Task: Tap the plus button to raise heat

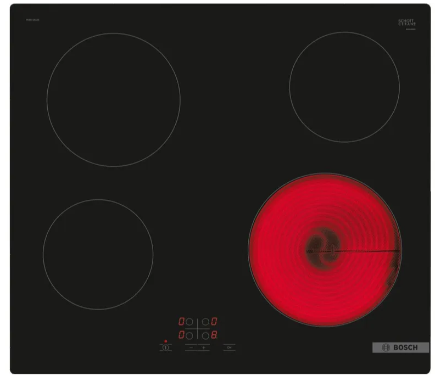Action: point(203,347)
